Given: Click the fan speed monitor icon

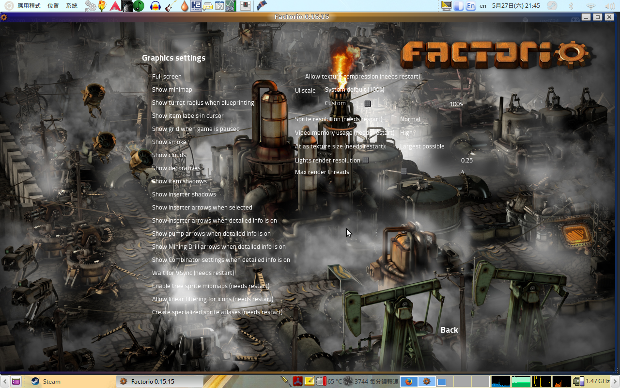Looking at the screenshot, I should pos(348,381).
